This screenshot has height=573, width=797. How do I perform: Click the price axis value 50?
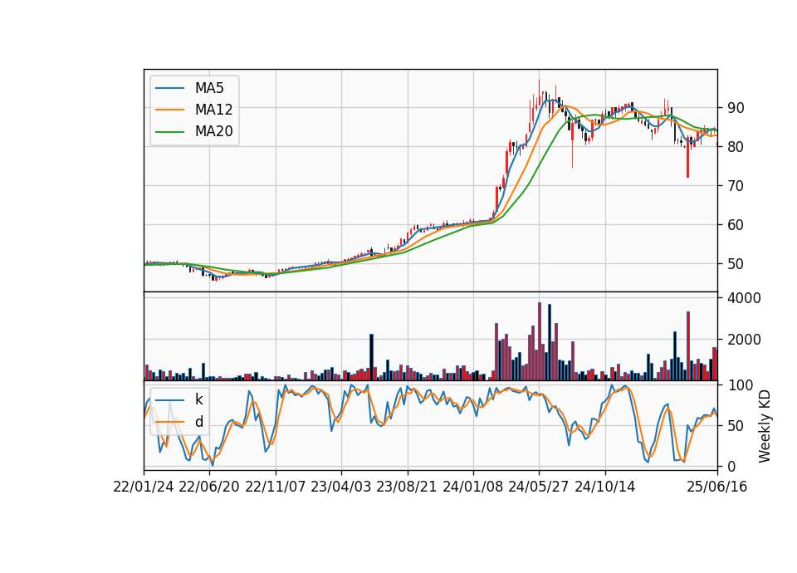point(736,264)
